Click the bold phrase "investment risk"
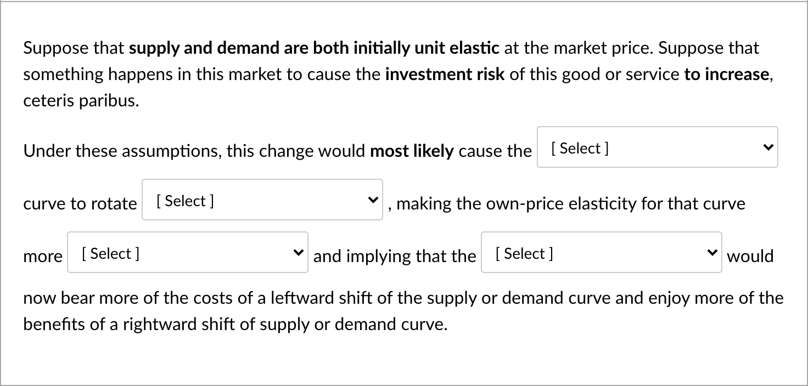Screen dimensions: 808x386 [x=445, y=75]
